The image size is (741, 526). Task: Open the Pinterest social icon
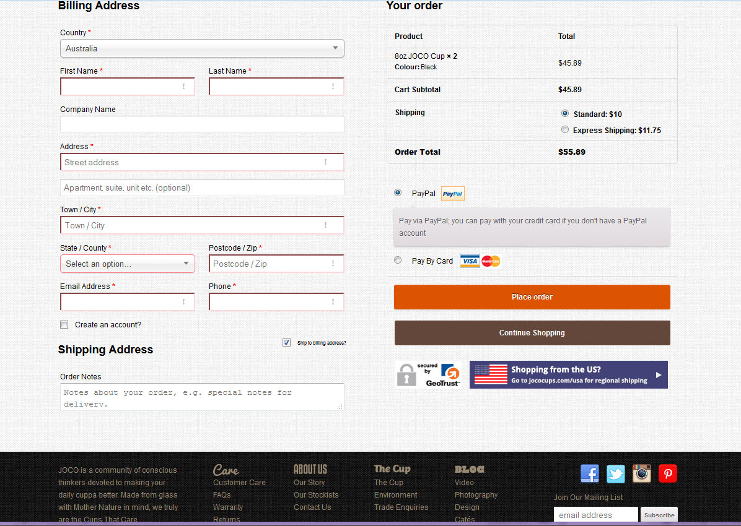667,473
